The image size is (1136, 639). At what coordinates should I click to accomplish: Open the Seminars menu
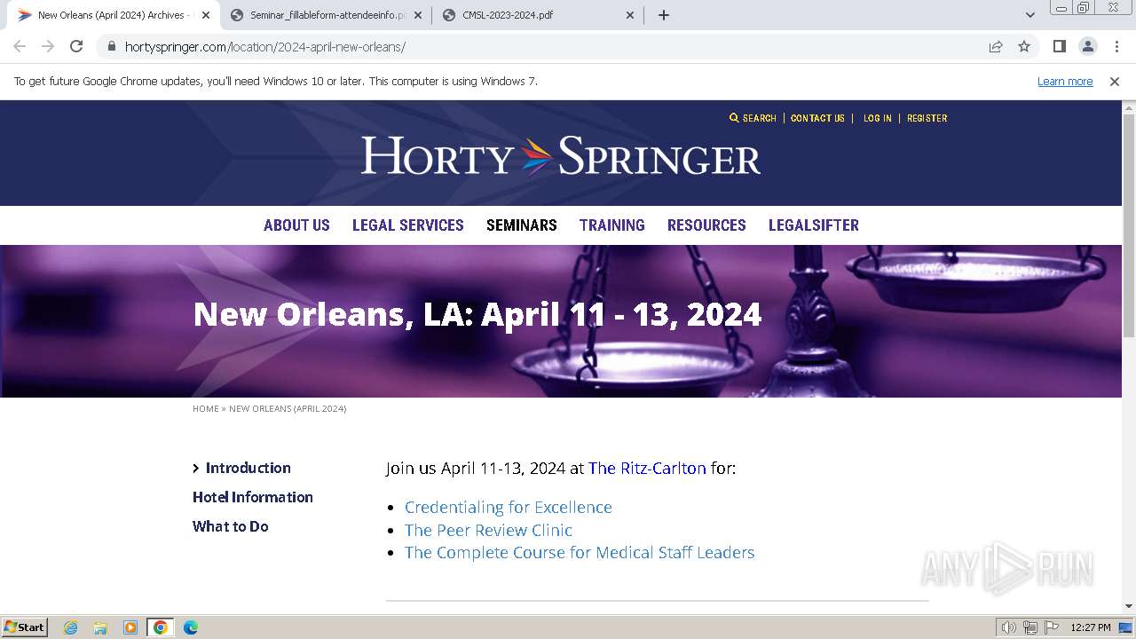coord(522,225)
